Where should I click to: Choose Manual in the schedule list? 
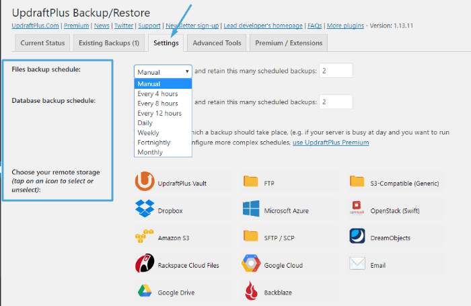pyautogui.click(x=163, y=84)
